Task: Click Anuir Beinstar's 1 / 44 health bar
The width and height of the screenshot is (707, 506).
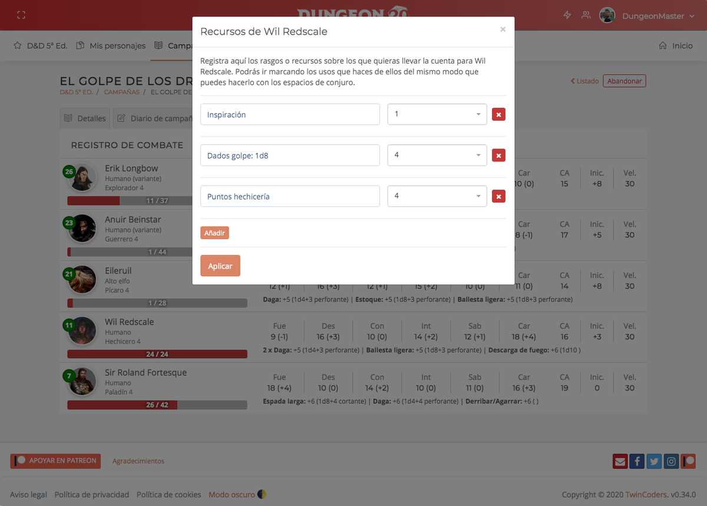Action: click(157, 252)
